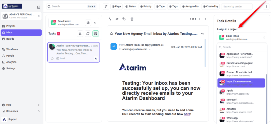This screenshot has width=271, height=124.
Task: Click the task status pie icon
Action: [52, 47]
